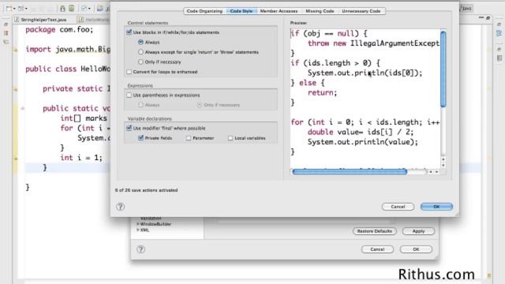Expand the WindowBuilder tree node
The width and height of the screenshot is (505, 284).
138,224
